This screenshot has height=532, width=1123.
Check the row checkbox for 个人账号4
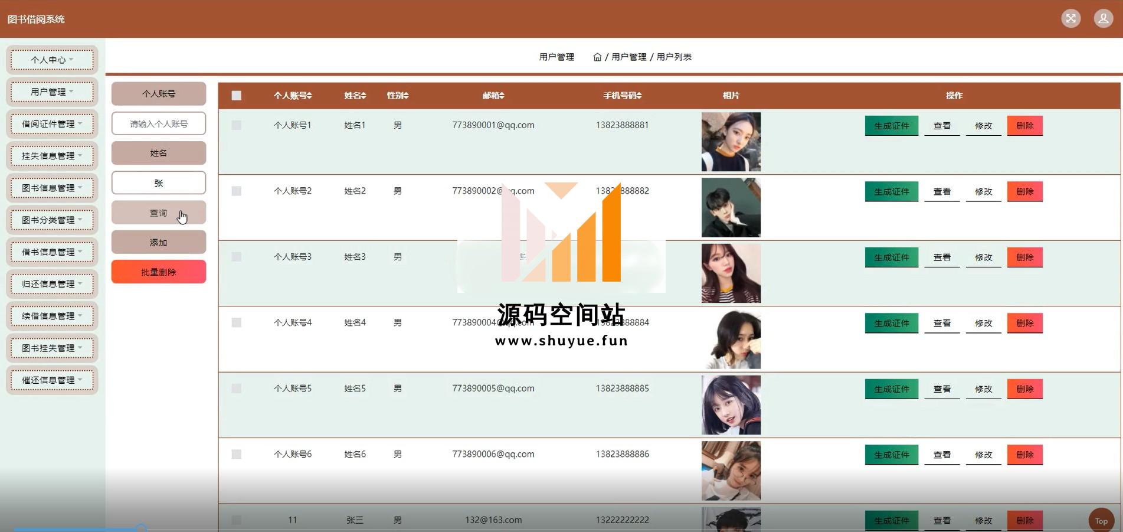(237, 323)
